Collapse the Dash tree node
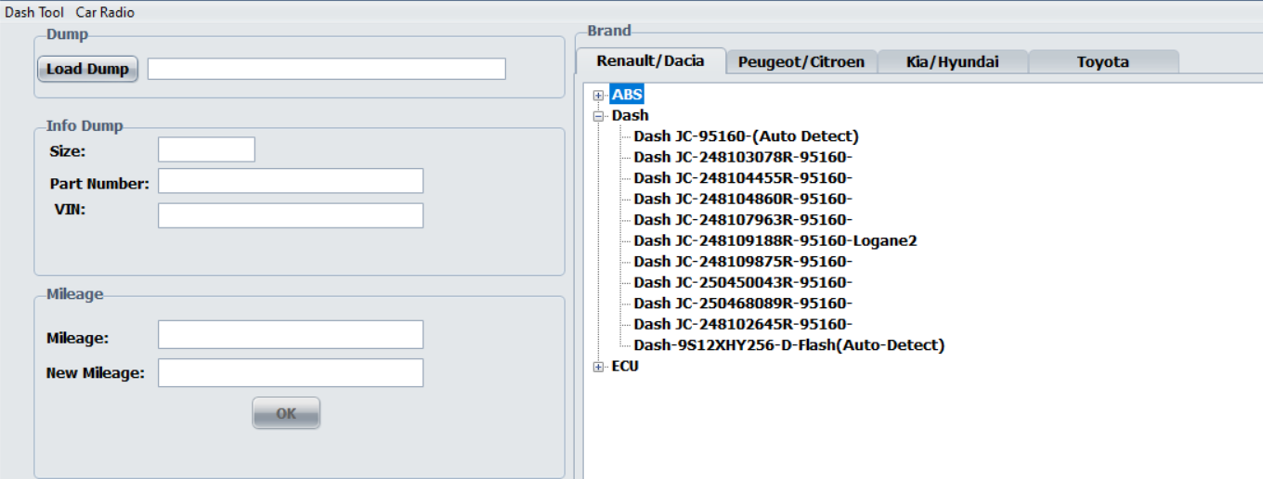Viewport: 1263px width, 479px height. tap(598, 116)
